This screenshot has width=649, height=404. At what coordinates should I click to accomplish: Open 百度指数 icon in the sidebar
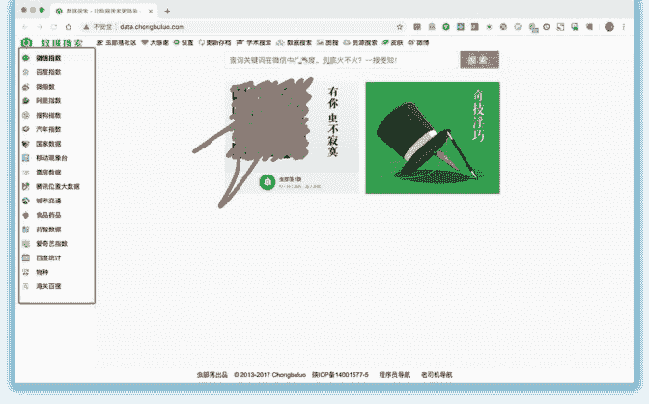[26, 72]
